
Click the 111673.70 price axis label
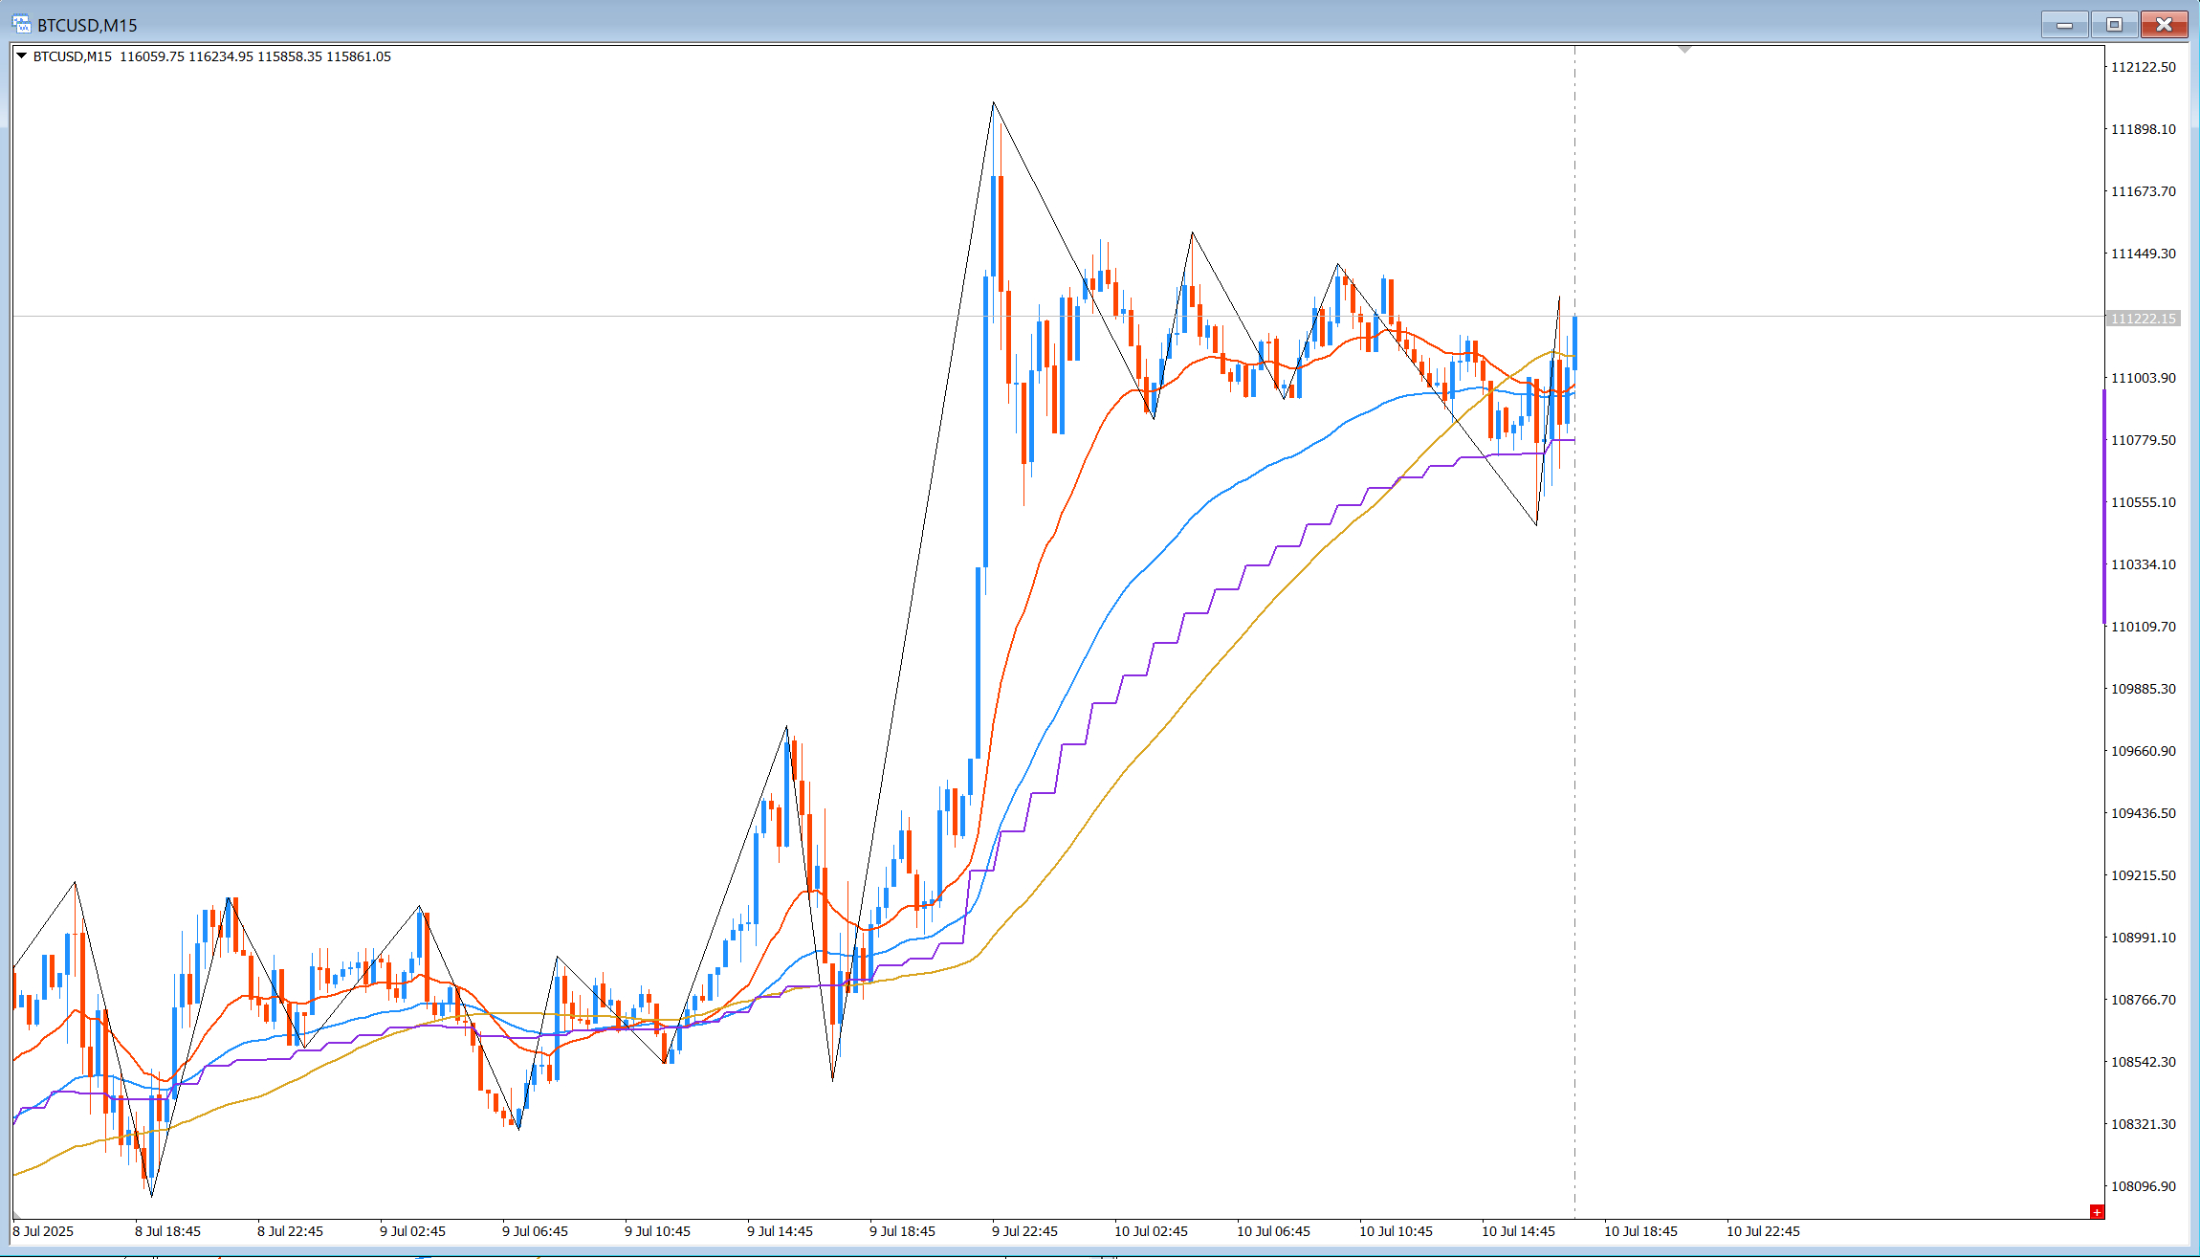(x=2144, y=191)
